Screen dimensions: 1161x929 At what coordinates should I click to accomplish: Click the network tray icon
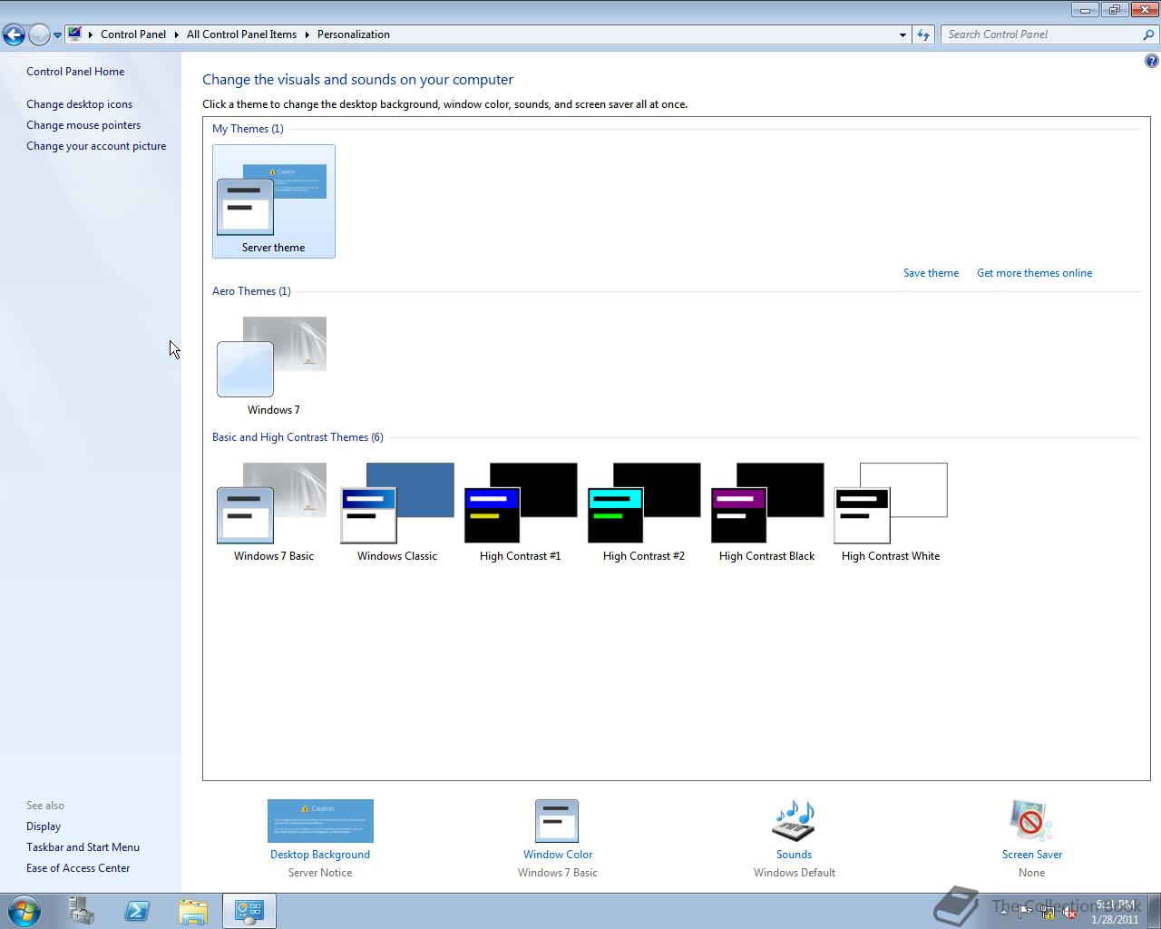[1048, 912]
